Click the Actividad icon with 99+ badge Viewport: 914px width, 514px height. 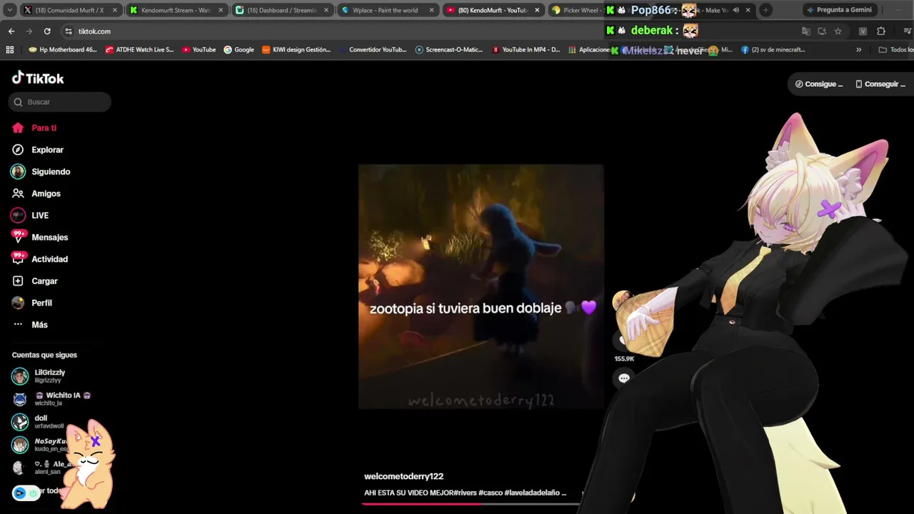(x=18, y=259)
